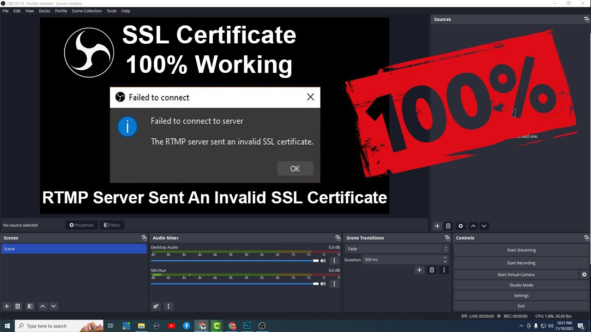Image resolution: width=591 pixels, height=332 pixels.
Task: Click the Windows taskbar search box
Action: pos(60,326)
